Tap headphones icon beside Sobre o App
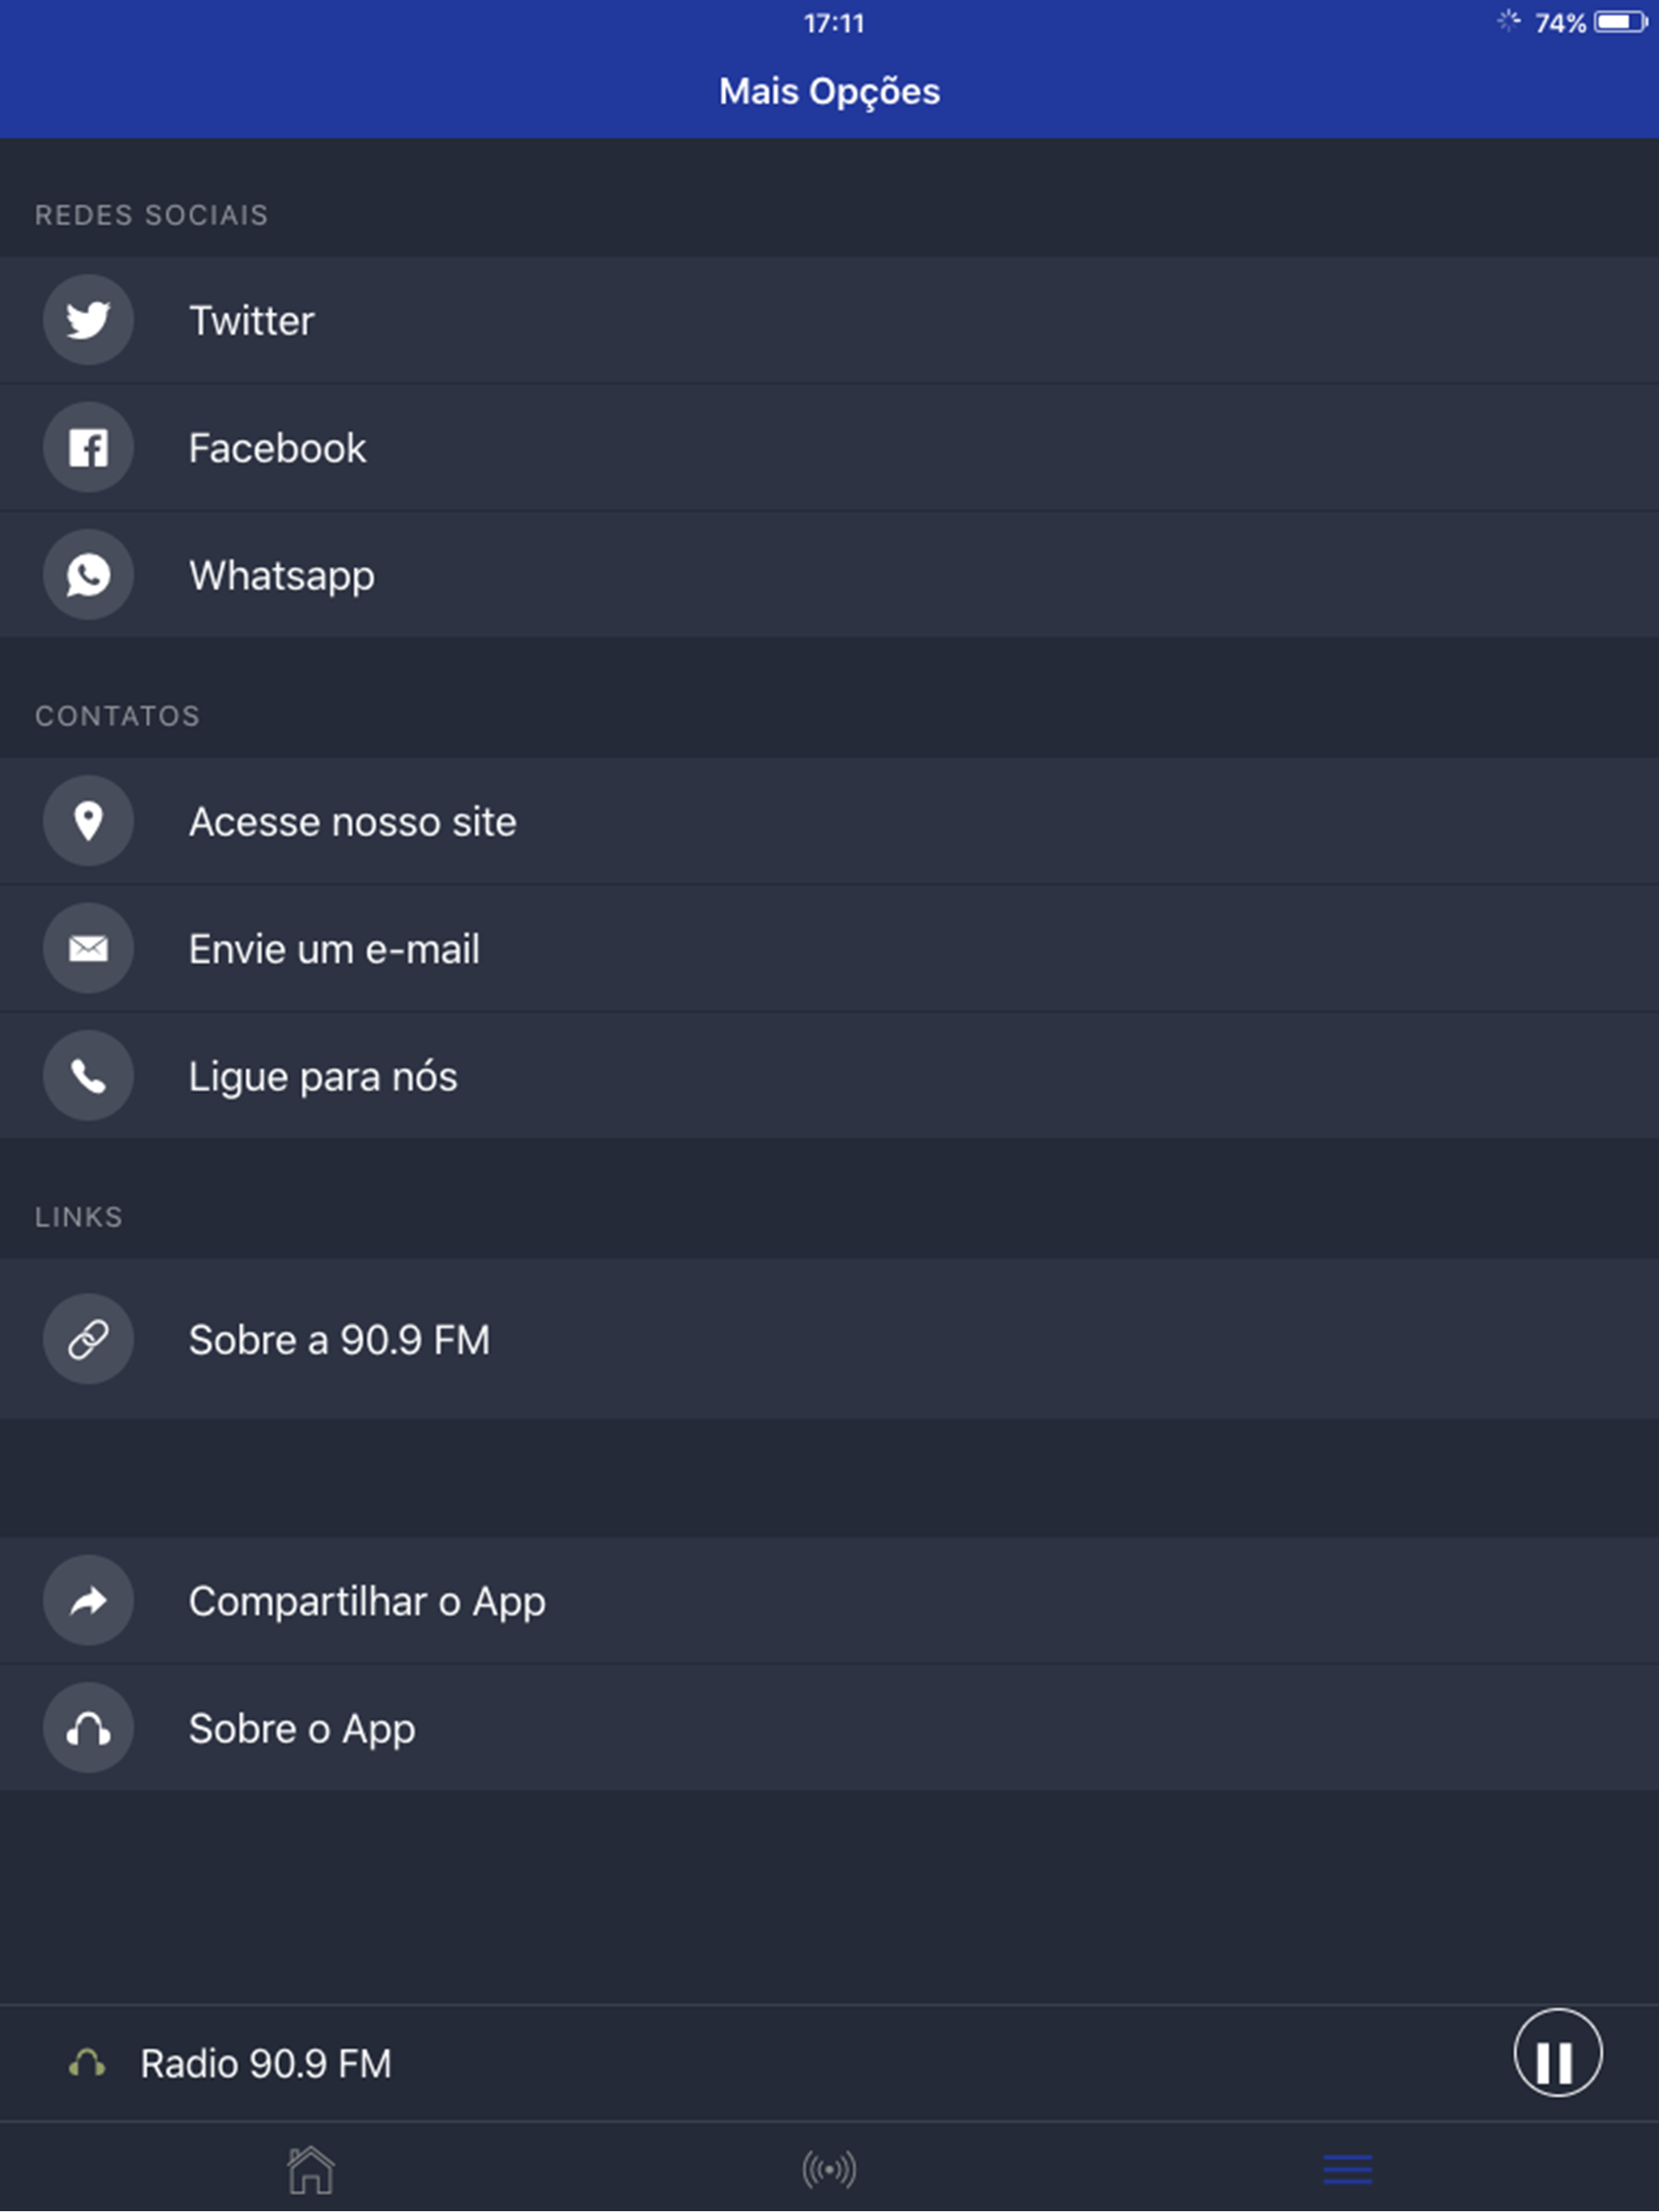 pyautogui.click(x=88, y=1728)
